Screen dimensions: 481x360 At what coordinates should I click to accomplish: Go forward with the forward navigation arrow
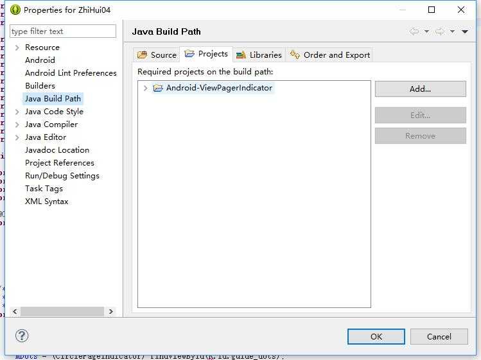(440, 31)
